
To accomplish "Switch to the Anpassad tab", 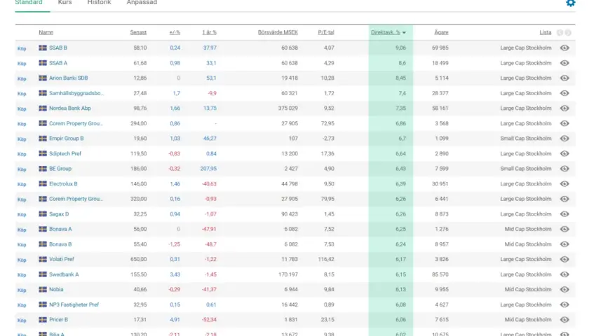I will 142,3.
